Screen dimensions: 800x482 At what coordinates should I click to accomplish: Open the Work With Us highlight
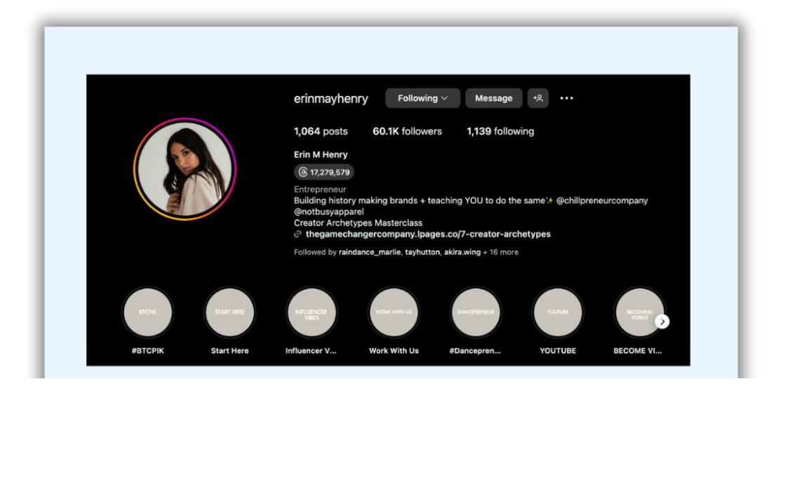click(x=394, y=312)
